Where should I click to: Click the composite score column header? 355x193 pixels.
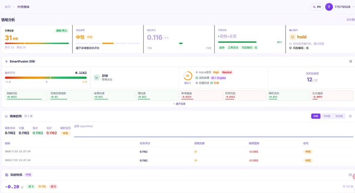pyautogui.click(x=145, y=143)
